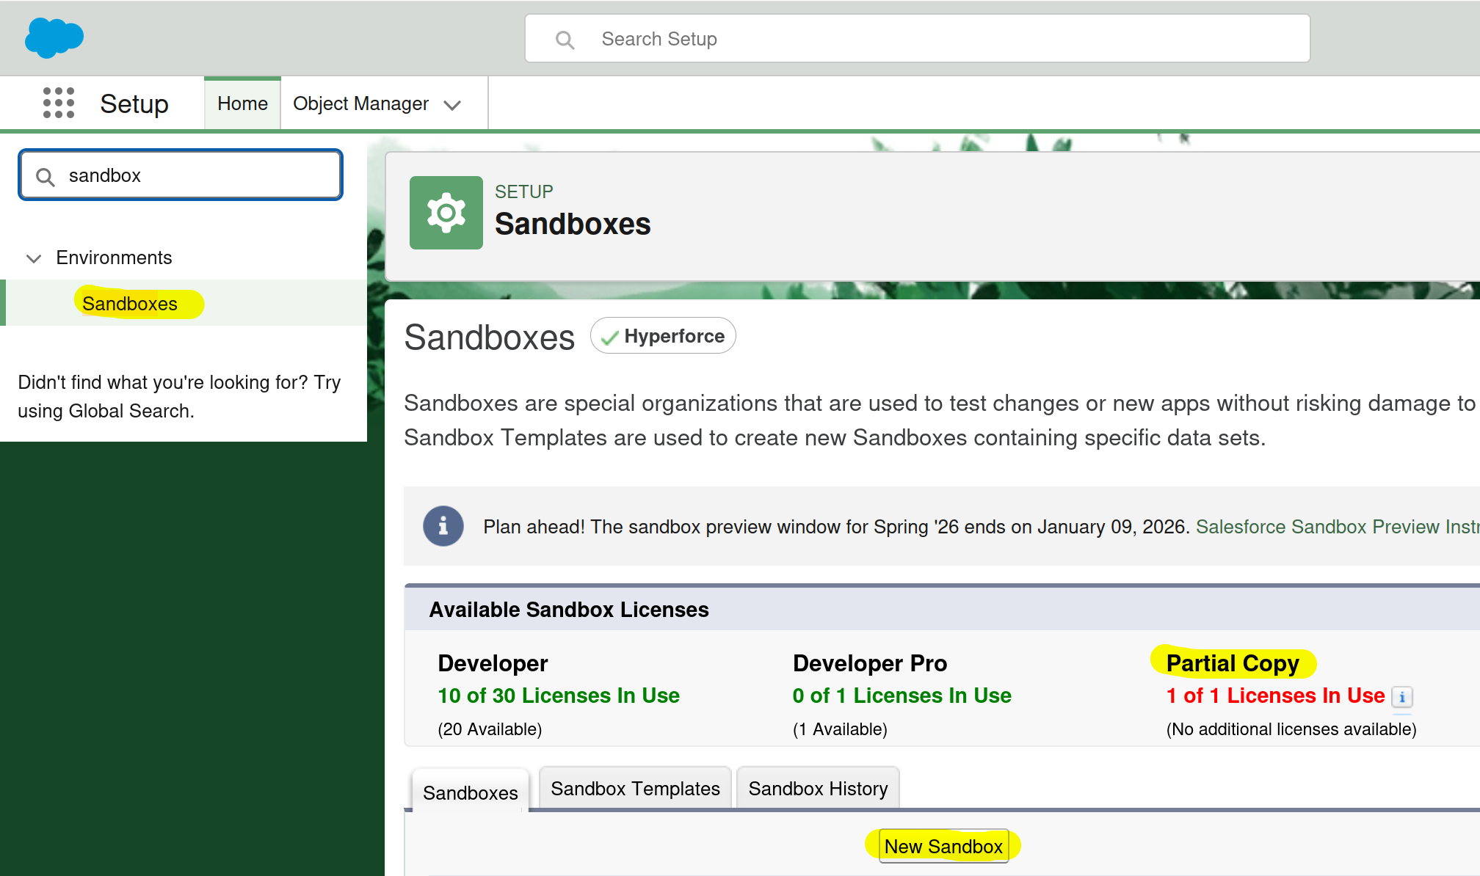Click the info icon next to Partial Copy licenses
The image size is (1480, 876).
pyautogui.click(x=1402, y=698)
